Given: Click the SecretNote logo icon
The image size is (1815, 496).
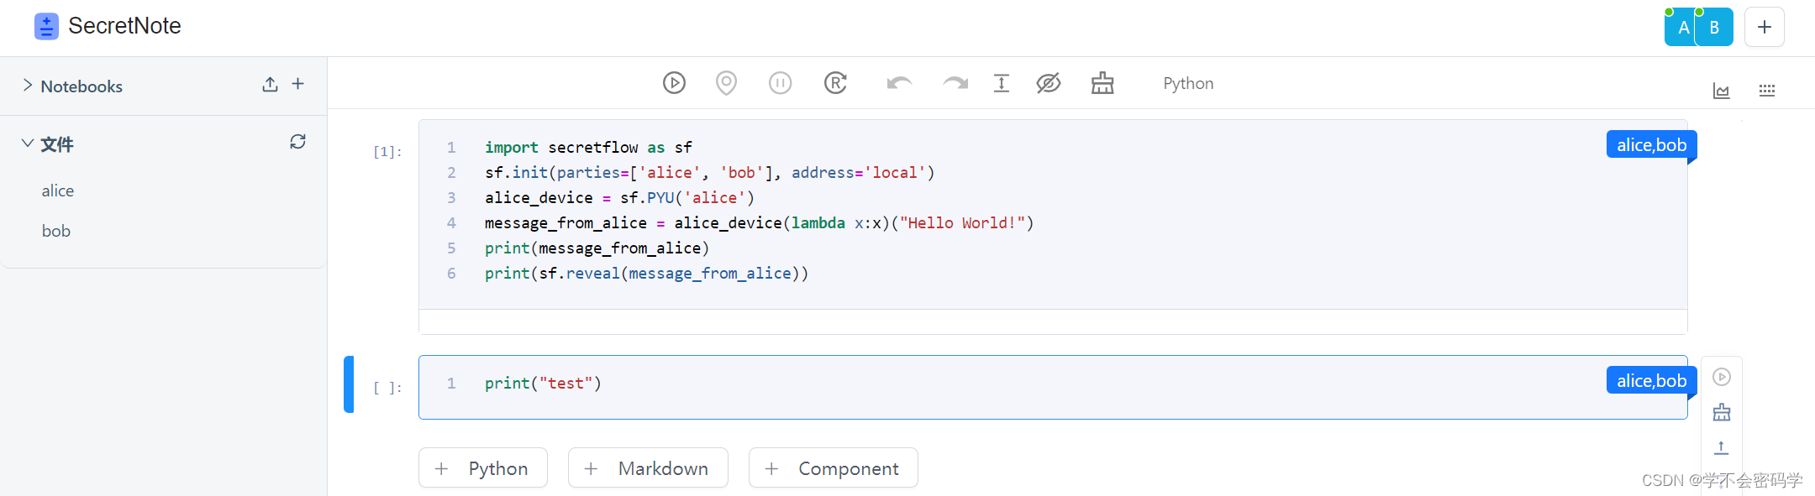Looking at the screenshot, I should tap(46, 26).
